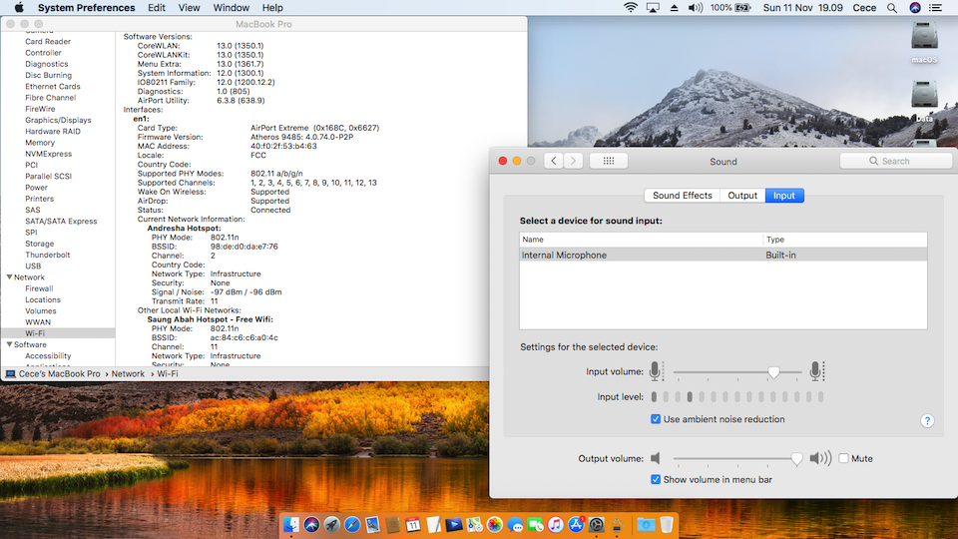Open the Apple menu
Image resolution: width=958 pixels, height=539 pixels.
pyautogui.click(x=18, y=8)
